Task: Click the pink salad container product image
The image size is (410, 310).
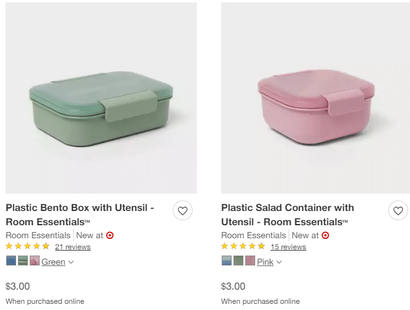Action: (x=315, y=98)
